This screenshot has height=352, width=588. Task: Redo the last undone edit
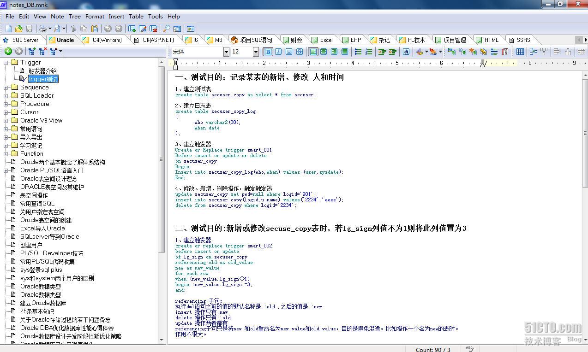119,29
